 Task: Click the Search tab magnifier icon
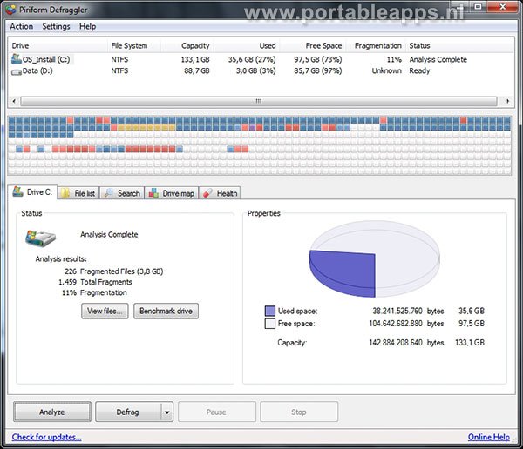(110, 193)
